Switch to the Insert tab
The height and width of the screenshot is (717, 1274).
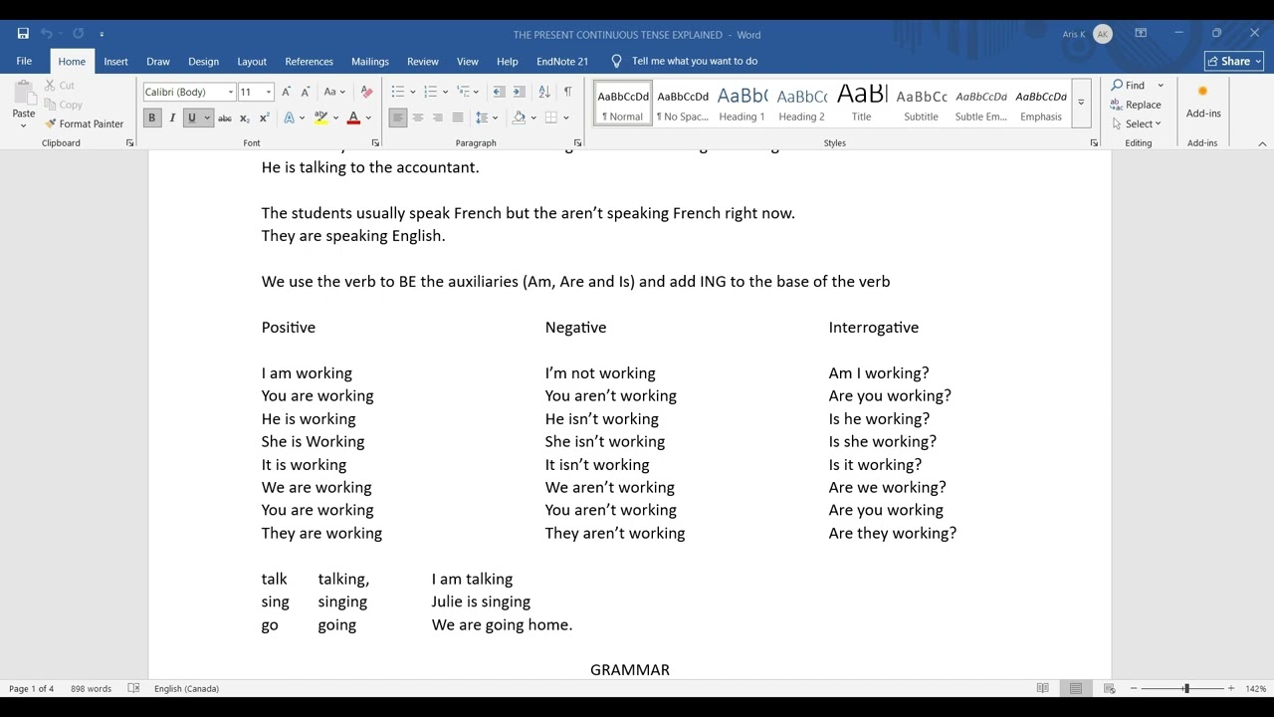click(115, 61)
